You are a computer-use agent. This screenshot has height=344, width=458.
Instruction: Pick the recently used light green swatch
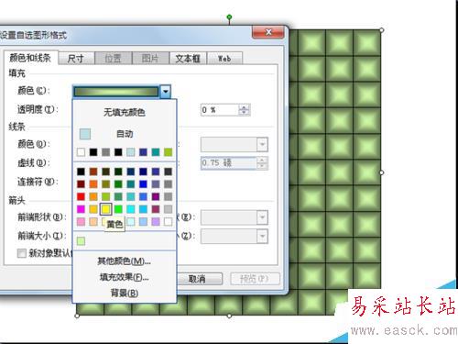click(x=81, y=241)
